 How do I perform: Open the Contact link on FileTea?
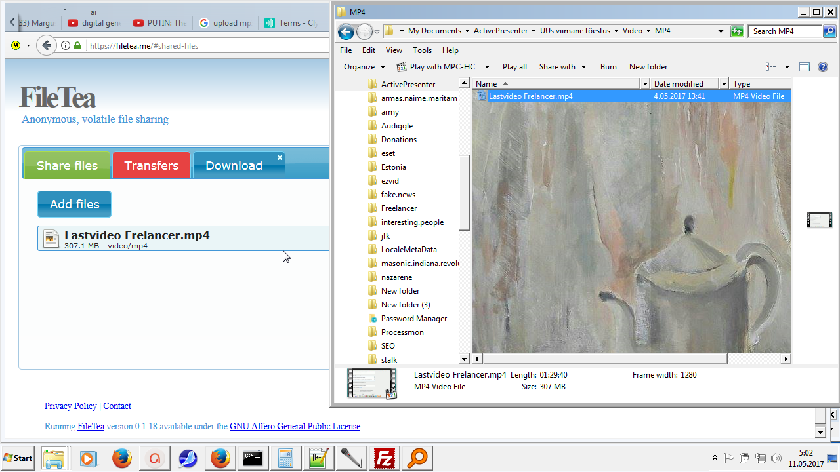117,406
